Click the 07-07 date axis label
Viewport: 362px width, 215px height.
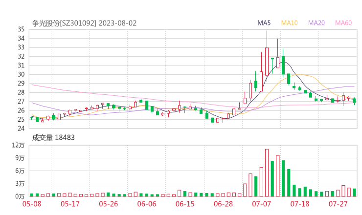[x=262, y=204]
